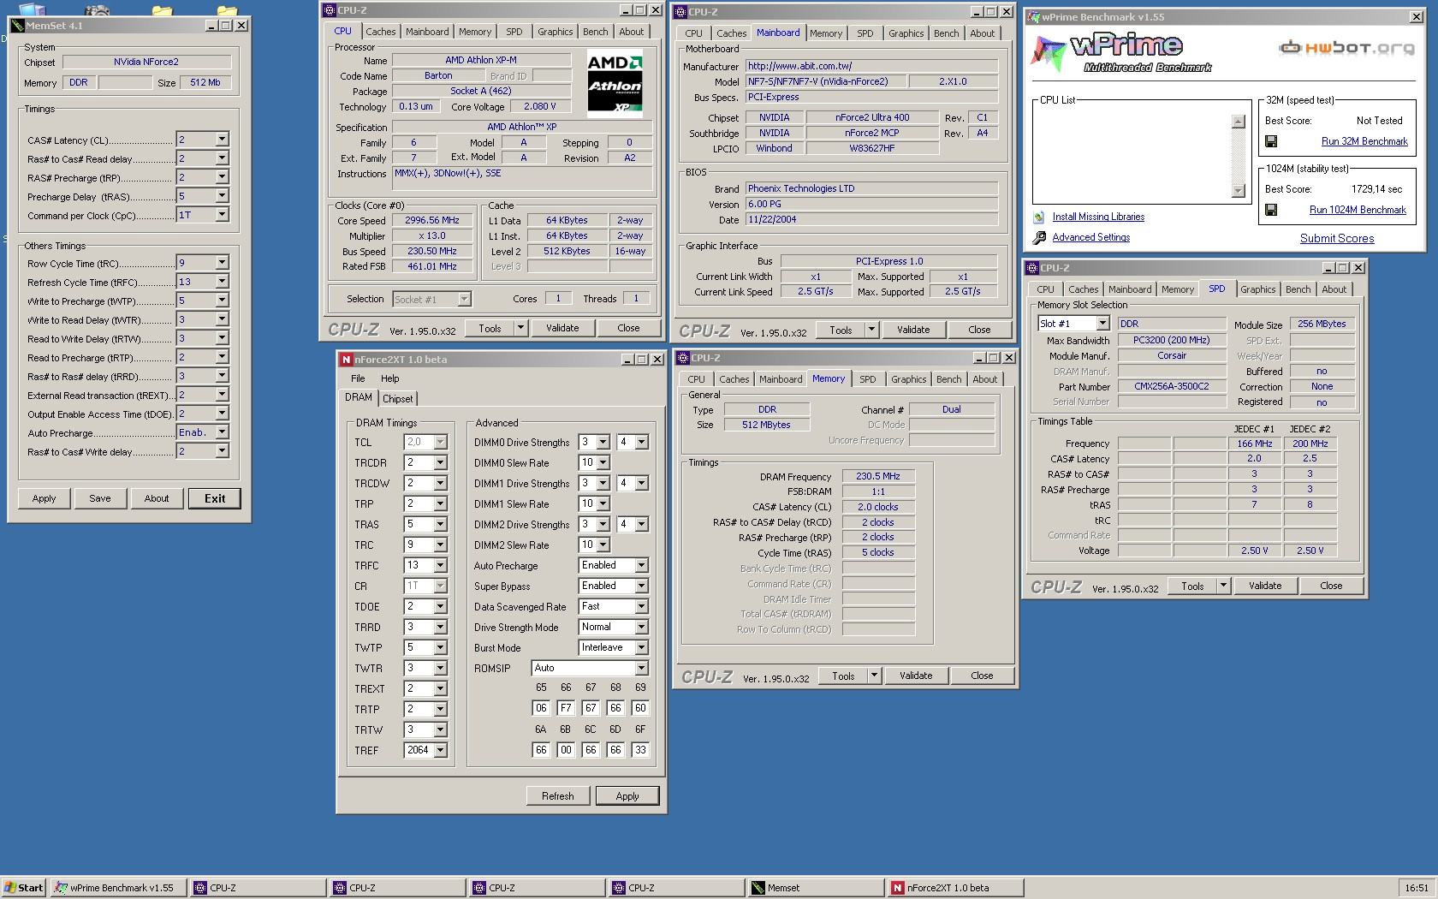
Task: Open Refresh Cycle Time (tRFC) dropdown
Action: [x=223, y=282]
